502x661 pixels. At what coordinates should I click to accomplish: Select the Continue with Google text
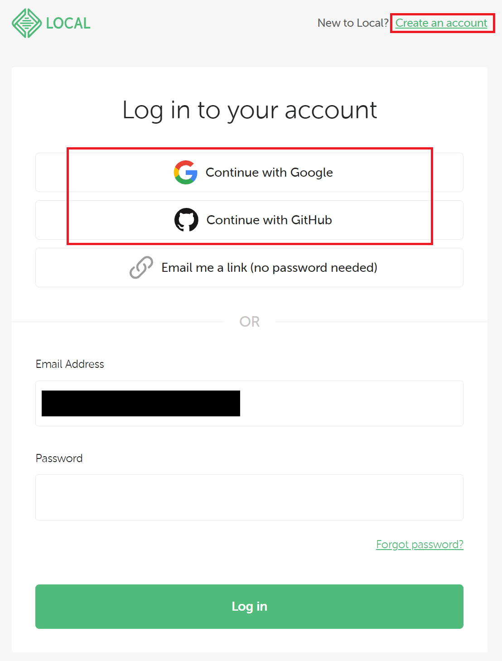tap(269, 173)
